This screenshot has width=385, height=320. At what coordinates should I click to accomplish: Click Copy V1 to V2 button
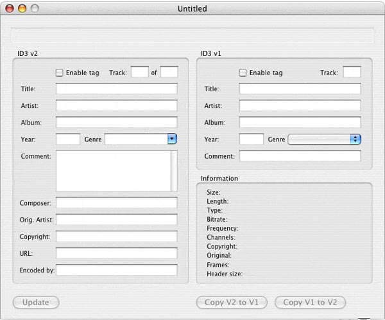coord(310,302)
